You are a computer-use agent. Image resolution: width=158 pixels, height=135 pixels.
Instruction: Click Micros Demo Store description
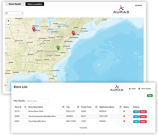pos(36,111)
